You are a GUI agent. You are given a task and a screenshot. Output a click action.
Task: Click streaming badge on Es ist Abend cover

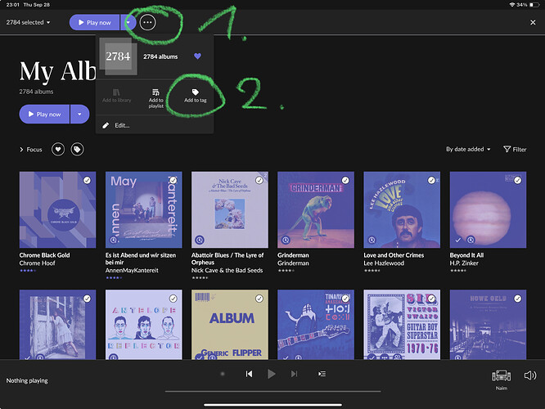[113, 240]
